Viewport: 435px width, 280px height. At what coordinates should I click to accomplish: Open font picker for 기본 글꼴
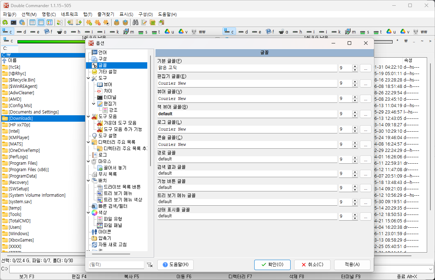click(365, 68)
